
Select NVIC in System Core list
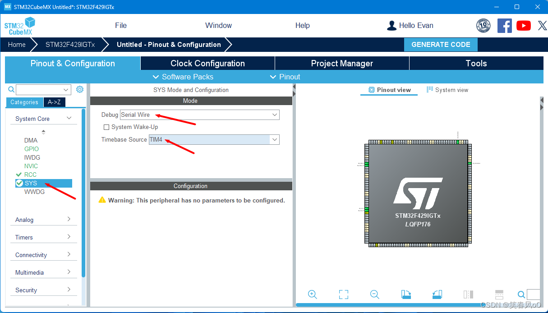[x=31, y=166]
